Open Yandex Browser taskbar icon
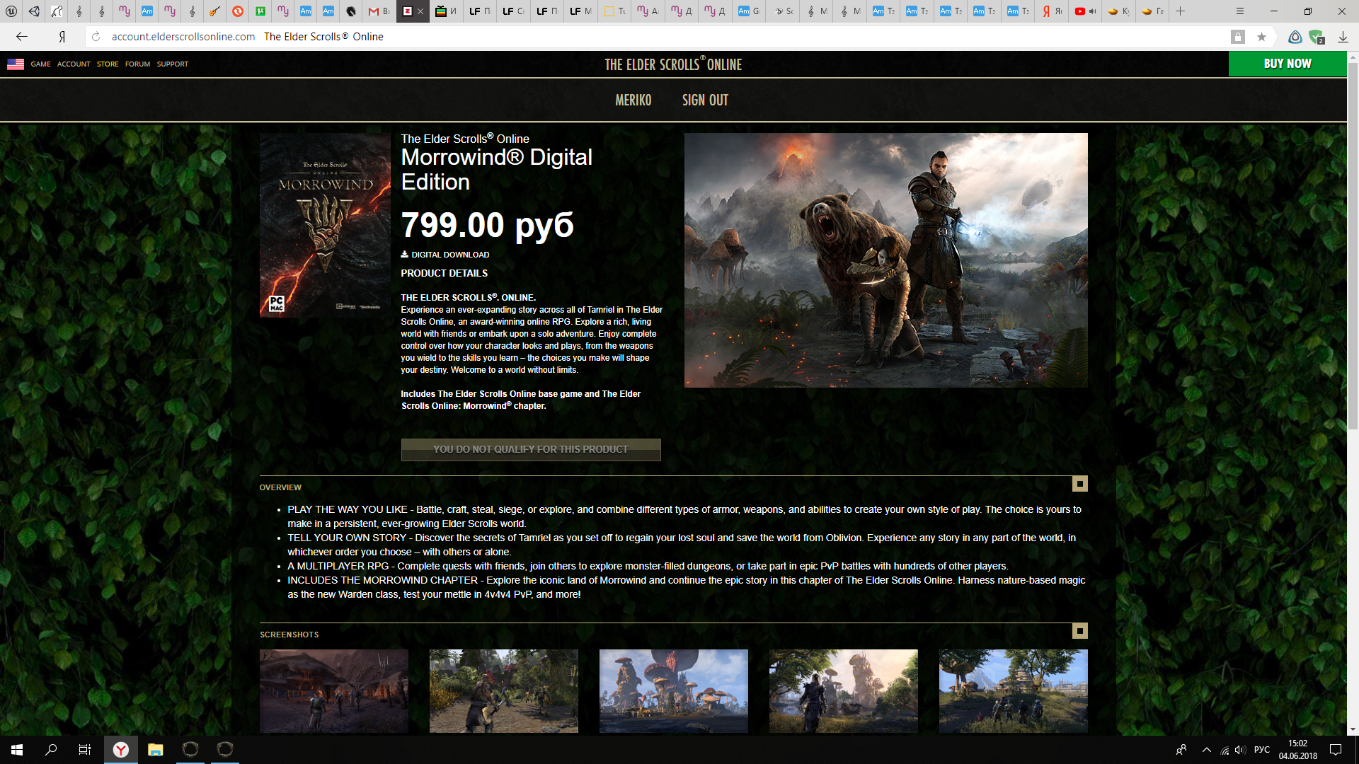Viewport: 1359px width, 764px height. click(x=121, y=750)
